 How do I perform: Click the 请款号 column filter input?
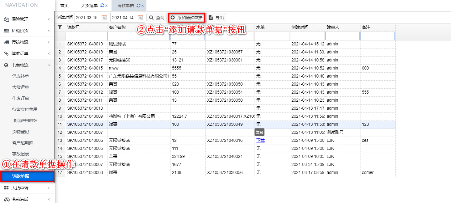point(86,36)
